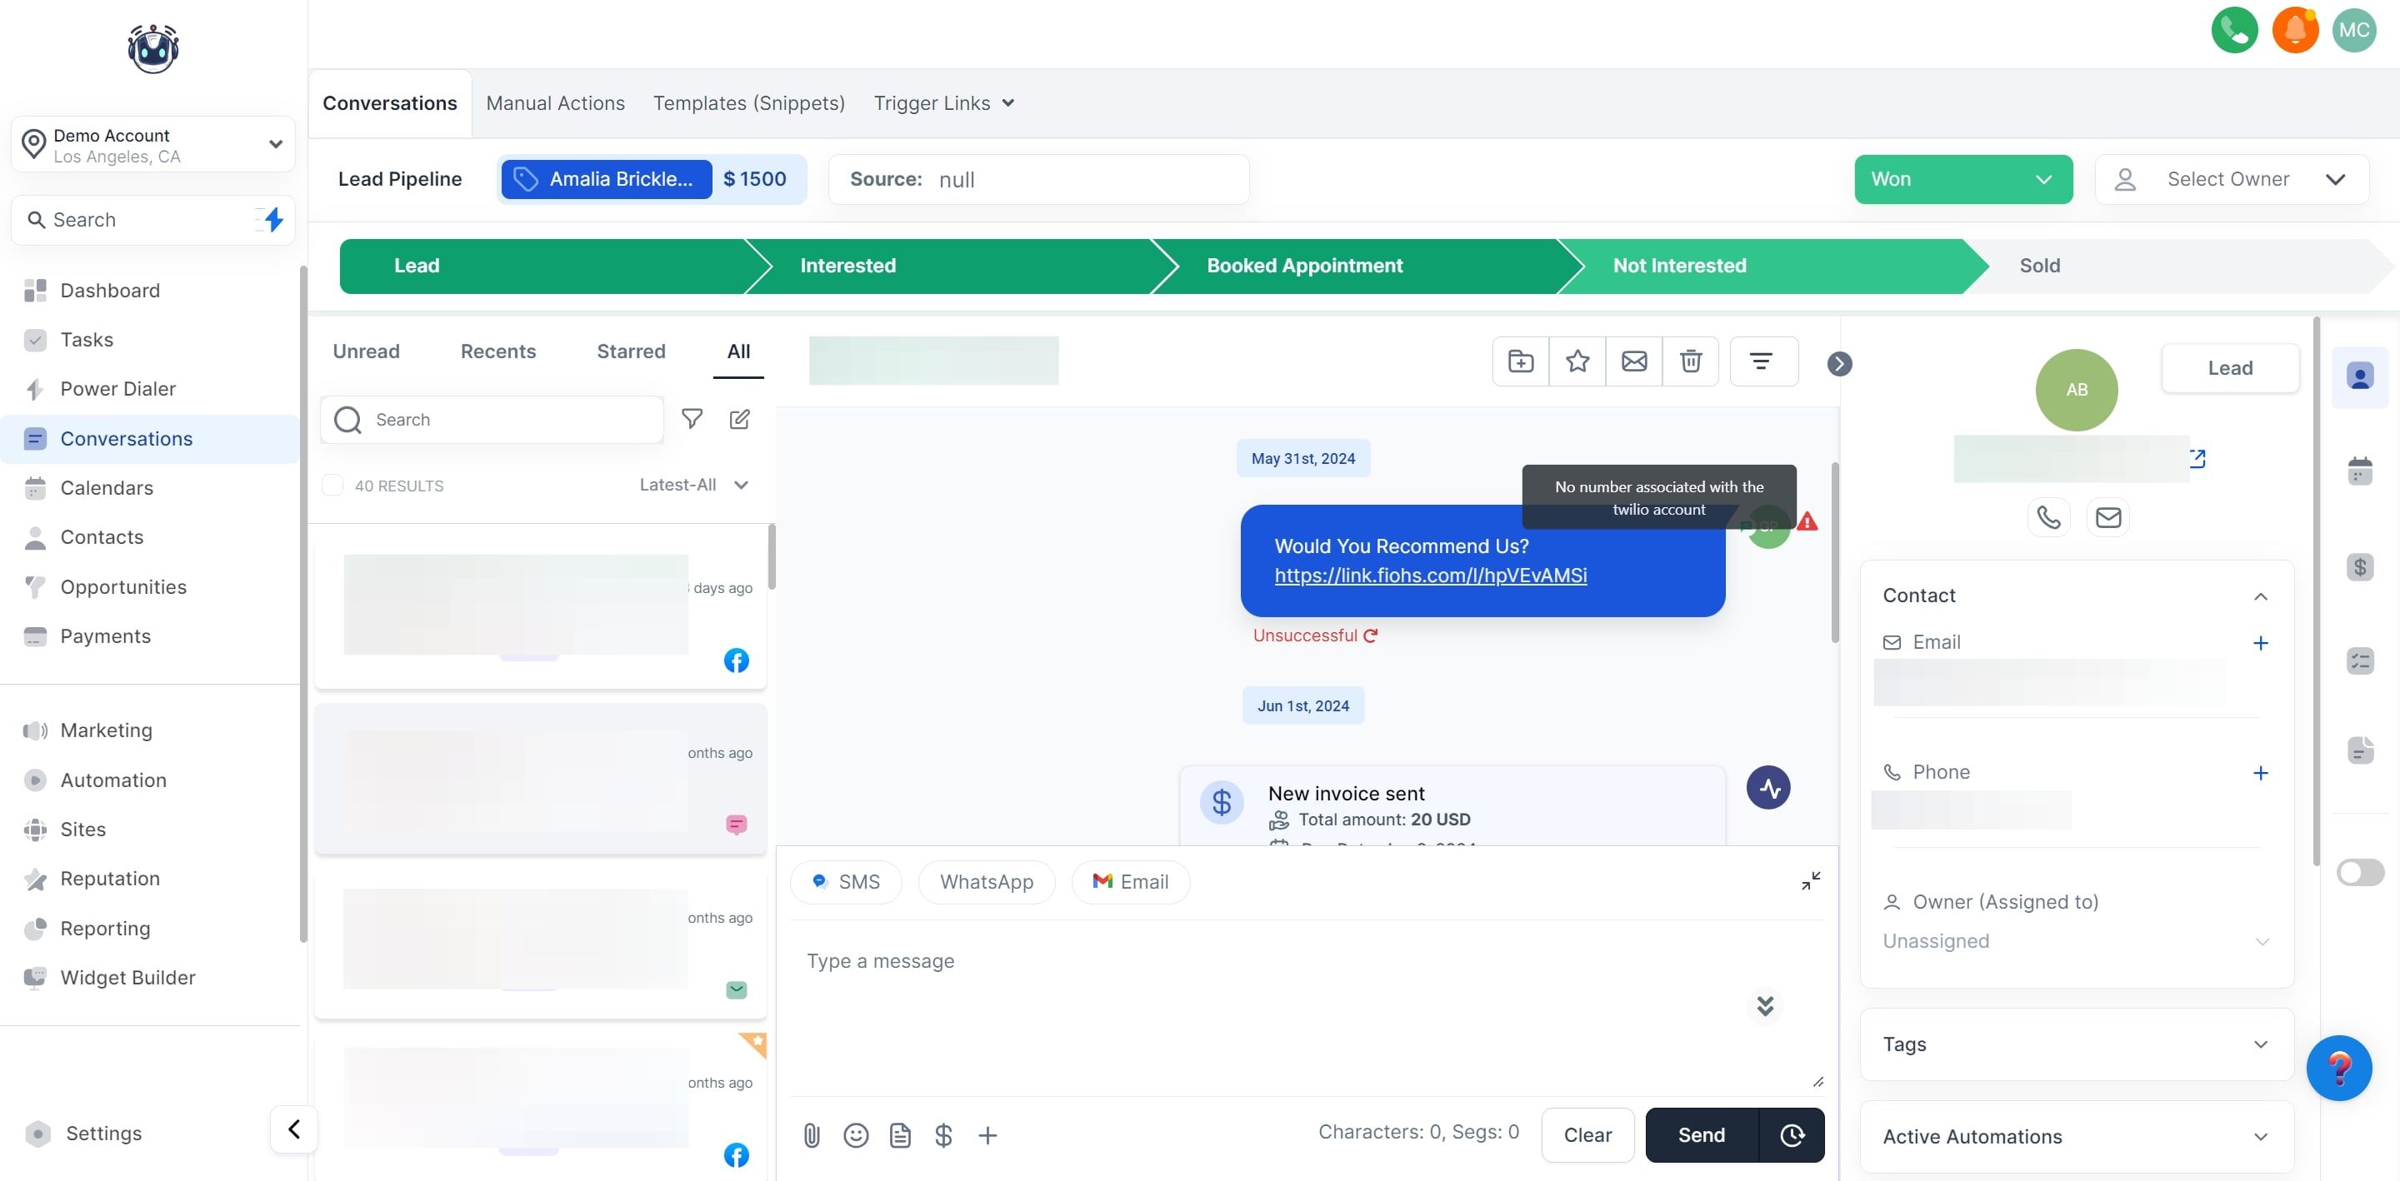Open the Won status dropdown
Image resolution: width=2400 pixels, height=1181 pixels.
[x=1962, y=179]
